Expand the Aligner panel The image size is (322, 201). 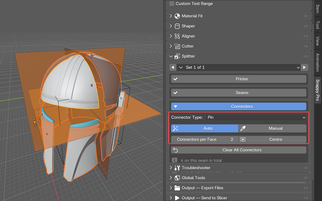171,36
